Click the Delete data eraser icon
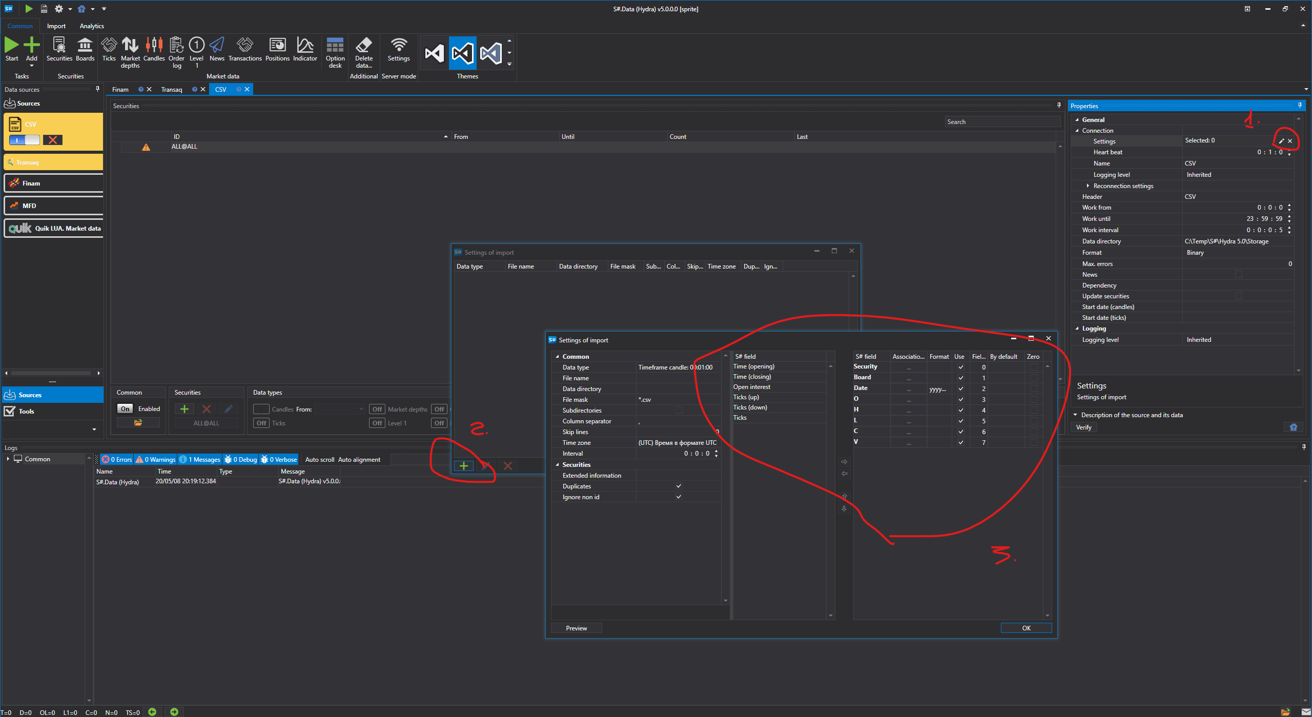 point(364,45)
